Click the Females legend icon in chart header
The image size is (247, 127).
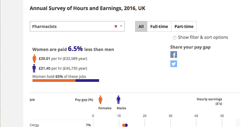(101, 99)
